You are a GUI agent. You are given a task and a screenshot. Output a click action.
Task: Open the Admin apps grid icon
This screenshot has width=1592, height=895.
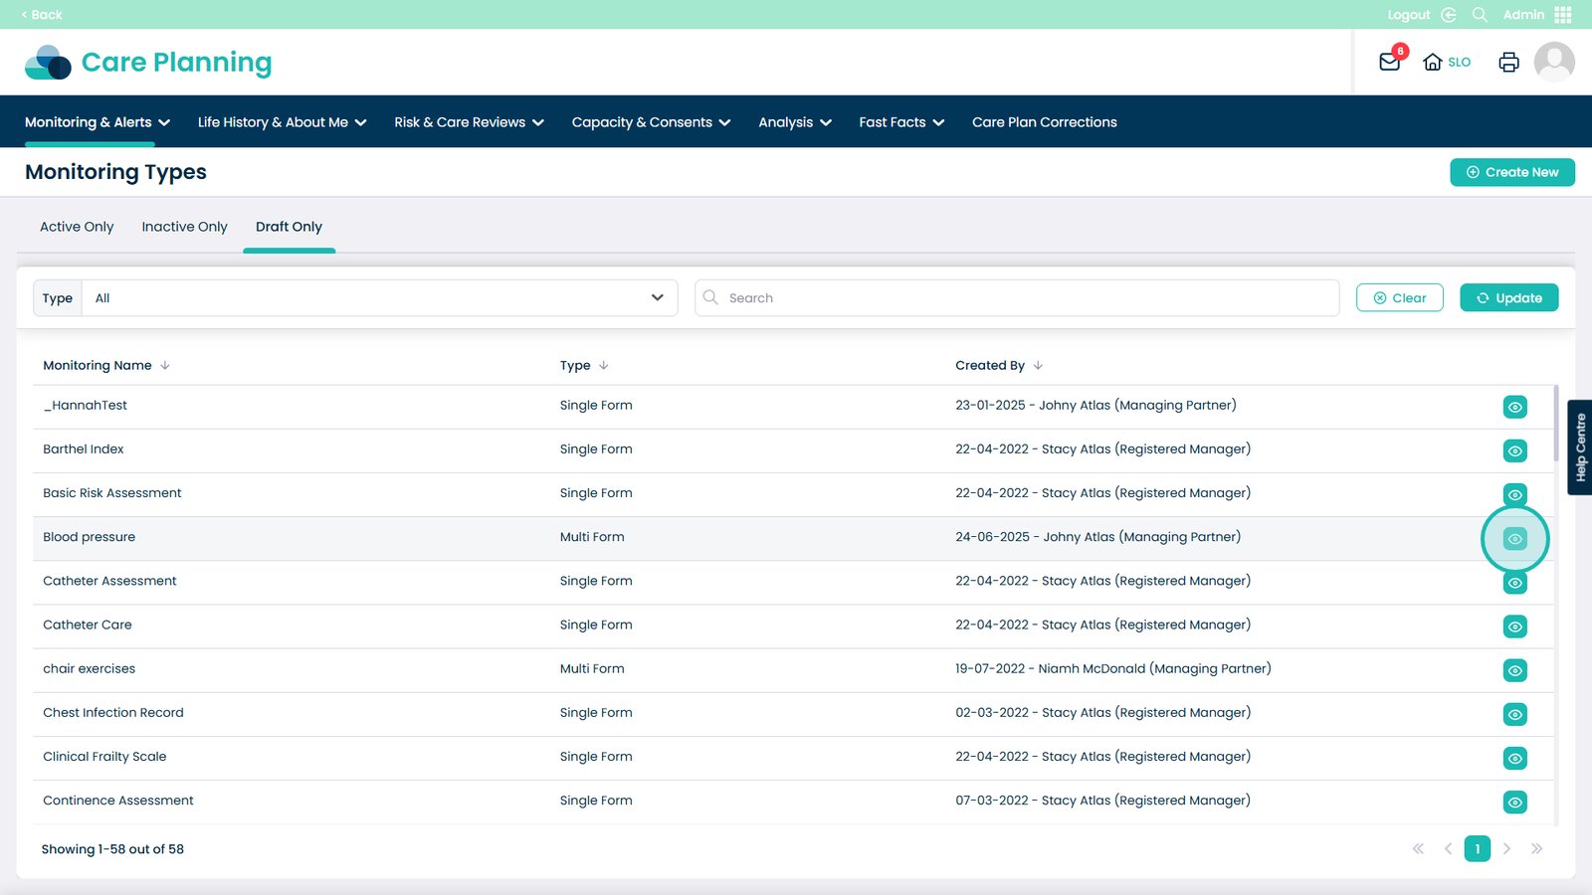coord(1563,15)
